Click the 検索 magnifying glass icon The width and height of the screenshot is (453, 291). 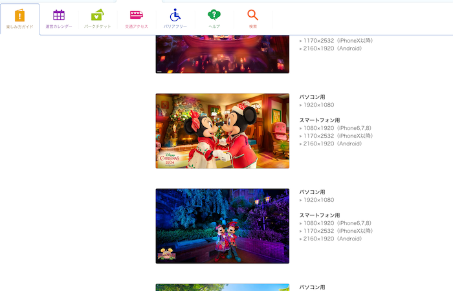(253, 15)
